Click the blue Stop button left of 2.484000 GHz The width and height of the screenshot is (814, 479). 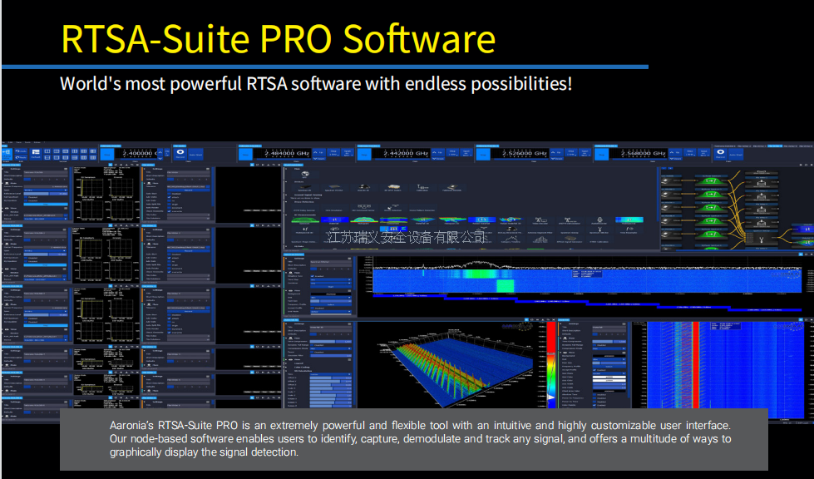245,154
